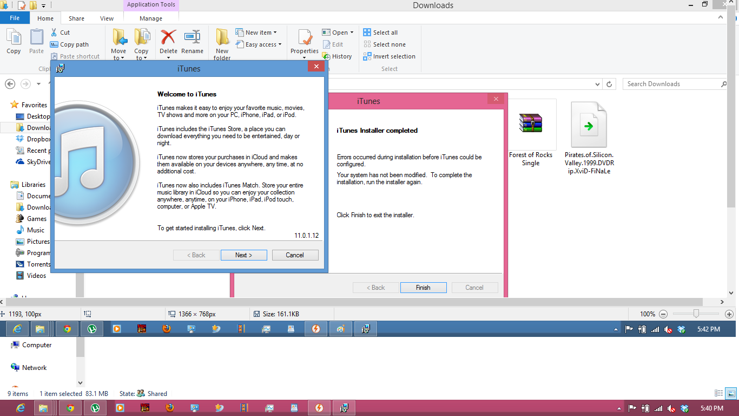
Task: Click the zoom slider handle at 100%
Action: [x=696, y=314]
